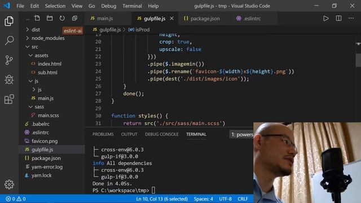Run the file with the play icon

[x=326, y=19]
